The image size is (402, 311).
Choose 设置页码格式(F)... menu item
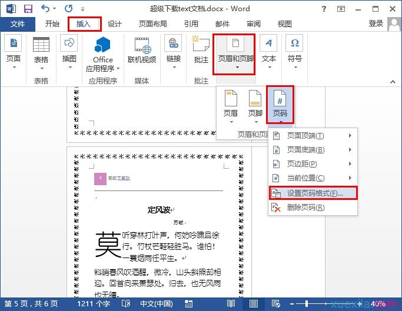(313, 193)
